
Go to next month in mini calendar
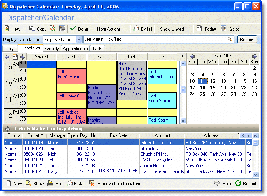255,56
